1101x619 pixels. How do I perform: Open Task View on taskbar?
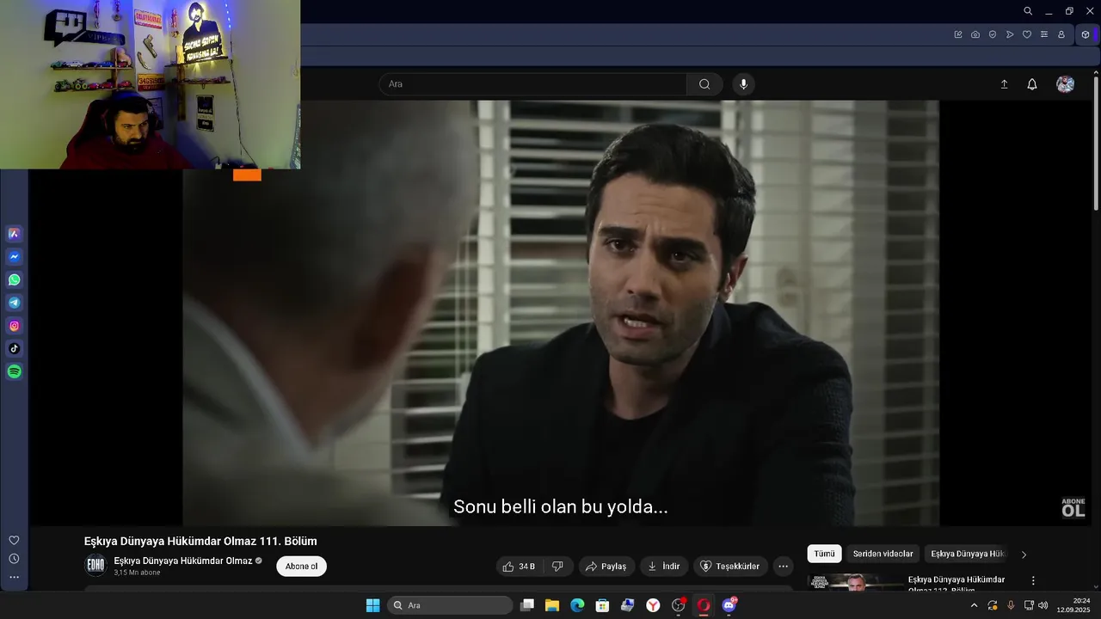click(x=527, y=605)
